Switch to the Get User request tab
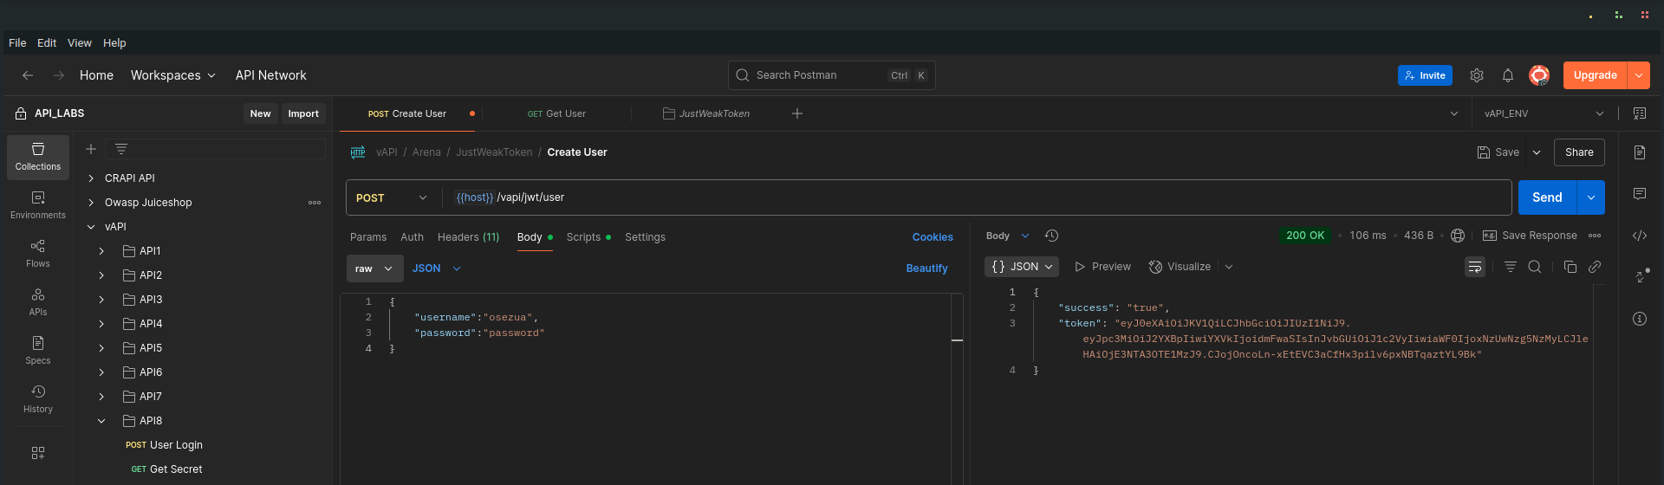Screen dimensions: 1664x485 [x=556, y=113]
